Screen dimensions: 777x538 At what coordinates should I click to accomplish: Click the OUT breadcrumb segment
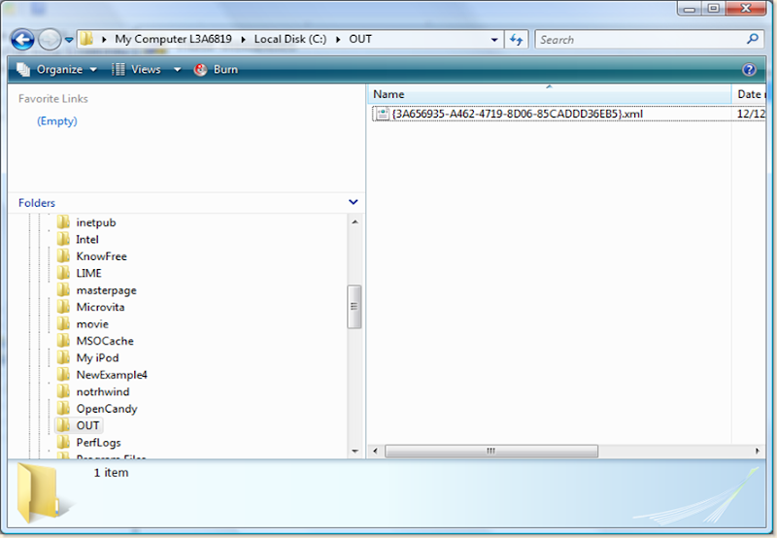point(360,39)
